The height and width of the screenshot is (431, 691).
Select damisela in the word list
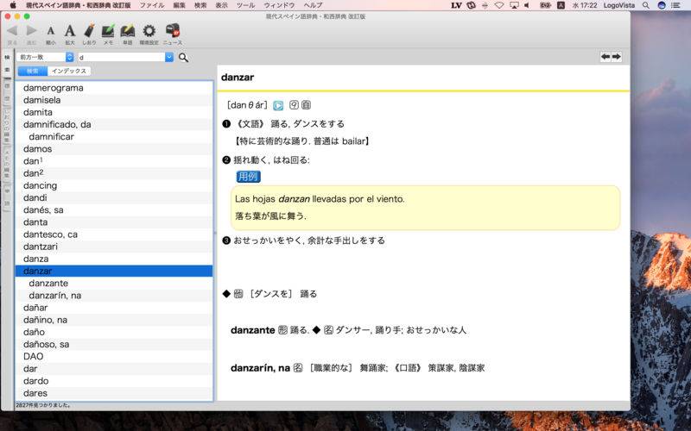114,100
